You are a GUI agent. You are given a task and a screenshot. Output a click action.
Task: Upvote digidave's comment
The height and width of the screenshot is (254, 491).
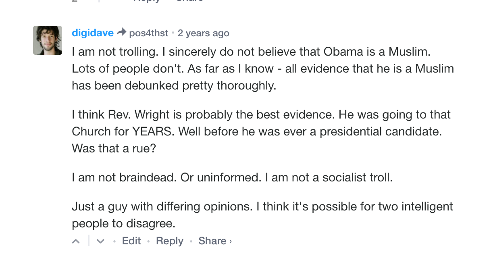click(76, 241)
